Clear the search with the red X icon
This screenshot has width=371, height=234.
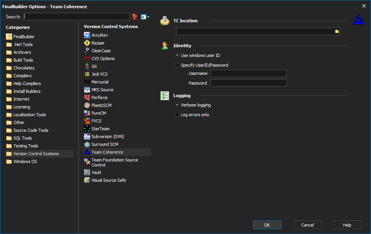click(x=135, y=16)
